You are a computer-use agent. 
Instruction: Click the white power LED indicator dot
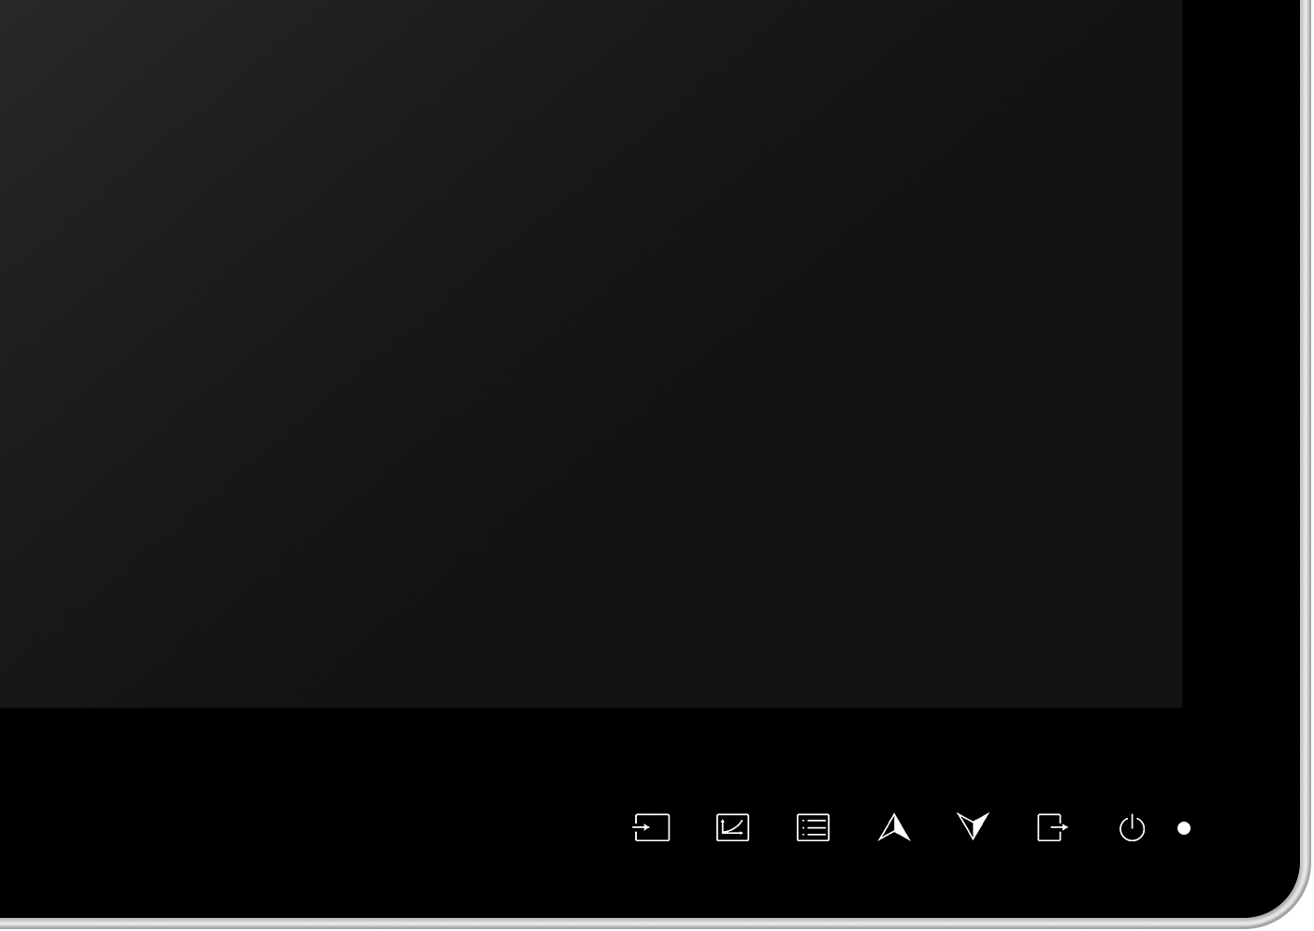[x=1184, y=828]
